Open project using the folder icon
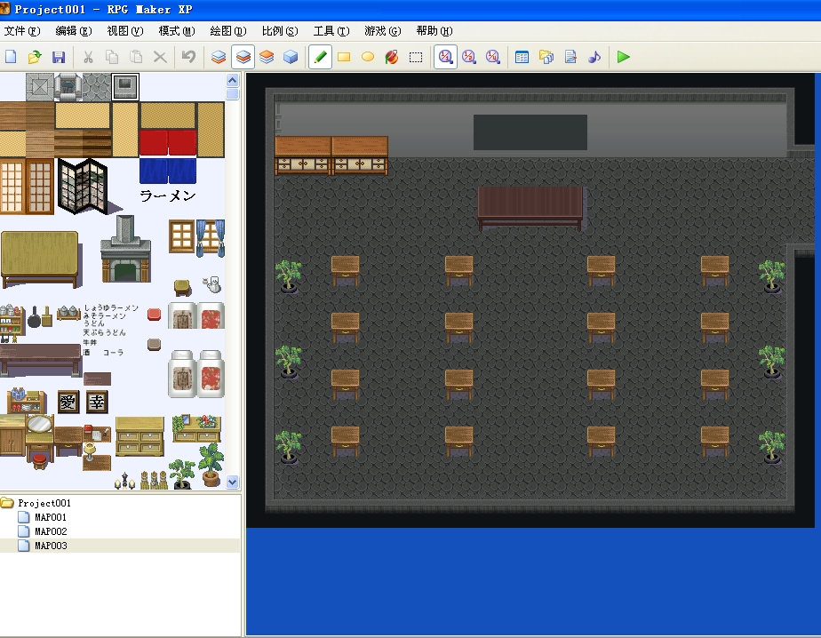This screenshot has width=821, height=638. [x=35, y=57]
